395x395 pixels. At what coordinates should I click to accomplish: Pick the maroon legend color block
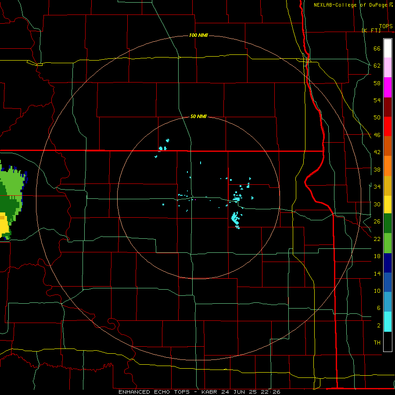point(388,107)
